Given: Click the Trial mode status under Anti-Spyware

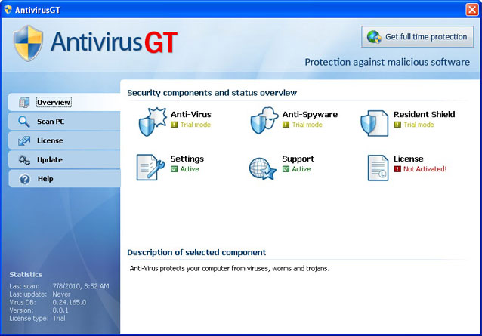Looking at the screenshot, I should [x=307, y=125].
